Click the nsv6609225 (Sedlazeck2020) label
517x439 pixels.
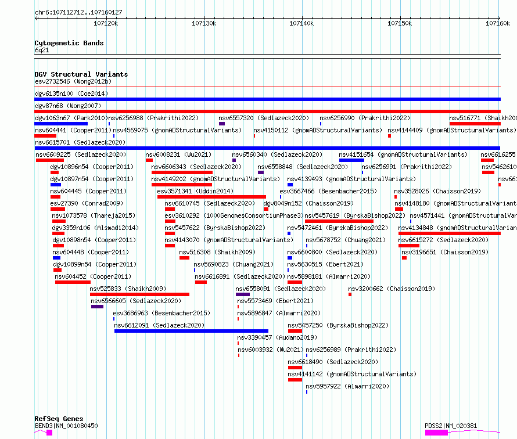[81, 154]
